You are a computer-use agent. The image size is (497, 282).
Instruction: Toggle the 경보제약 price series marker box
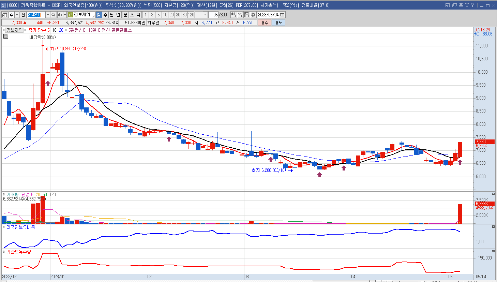click(4, 30)
